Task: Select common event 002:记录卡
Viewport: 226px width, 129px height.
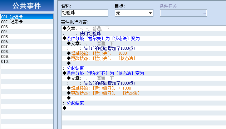Action: [27, 22]
